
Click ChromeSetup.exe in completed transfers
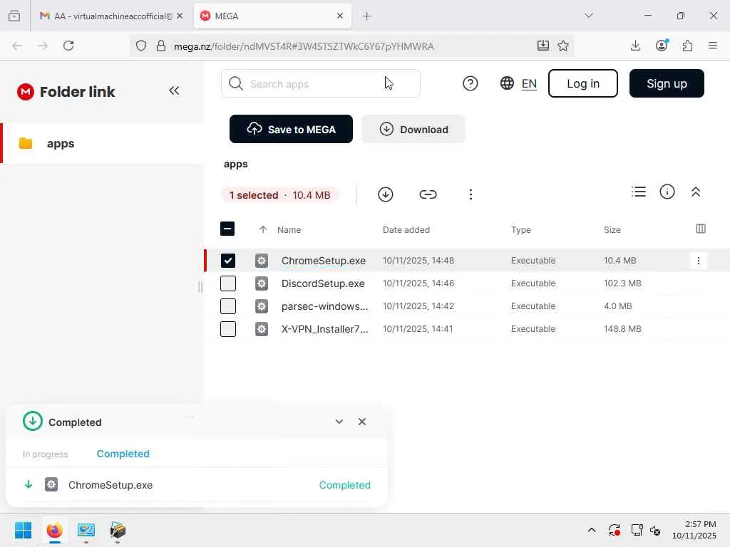[110, 485]
